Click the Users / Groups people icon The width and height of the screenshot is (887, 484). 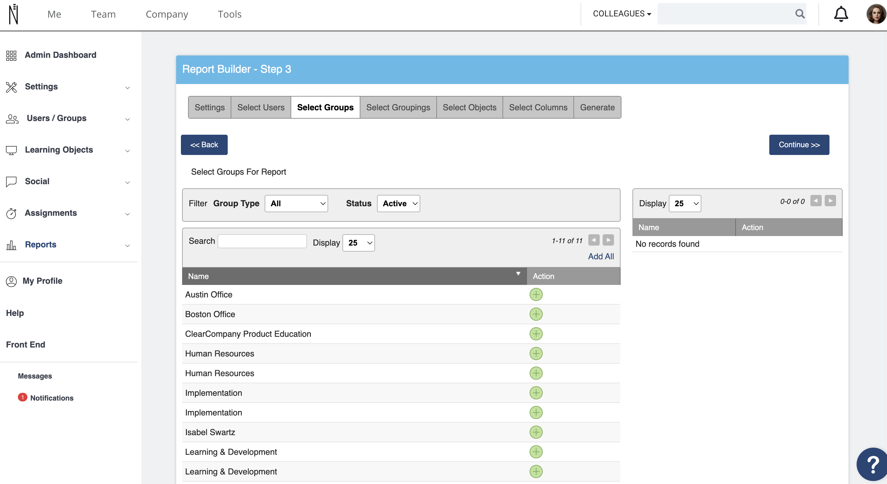[x=12, y=119]
